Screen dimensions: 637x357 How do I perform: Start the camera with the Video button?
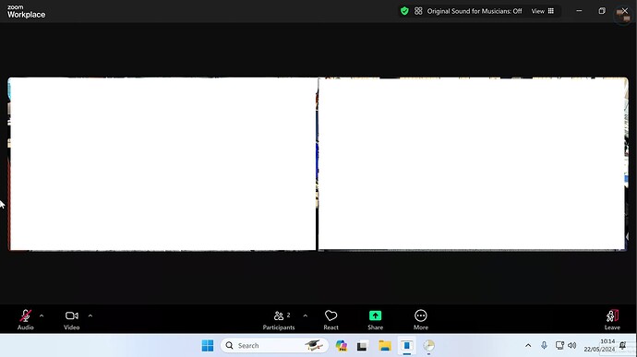click(71, 319)
